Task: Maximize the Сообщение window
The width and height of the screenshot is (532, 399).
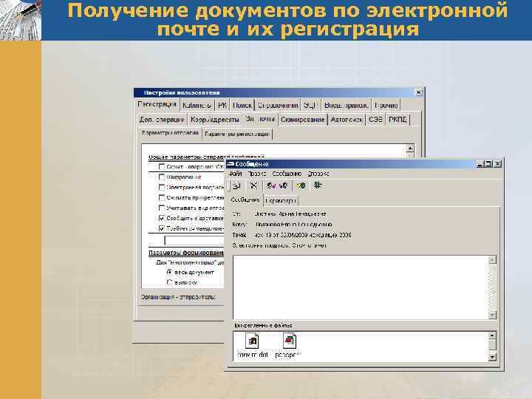Action: point(488,164)
